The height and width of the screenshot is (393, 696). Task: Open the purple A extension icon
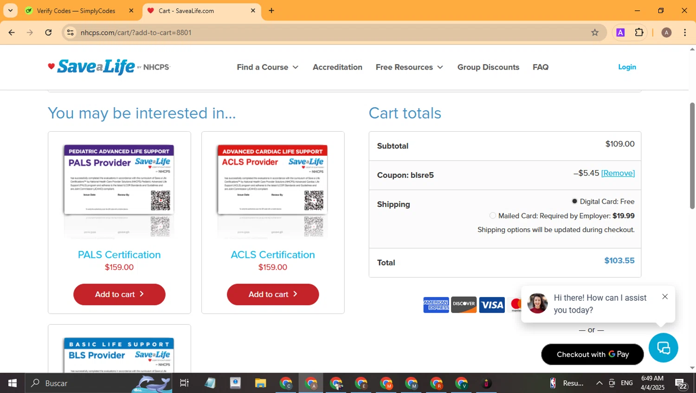click(620, 32)
